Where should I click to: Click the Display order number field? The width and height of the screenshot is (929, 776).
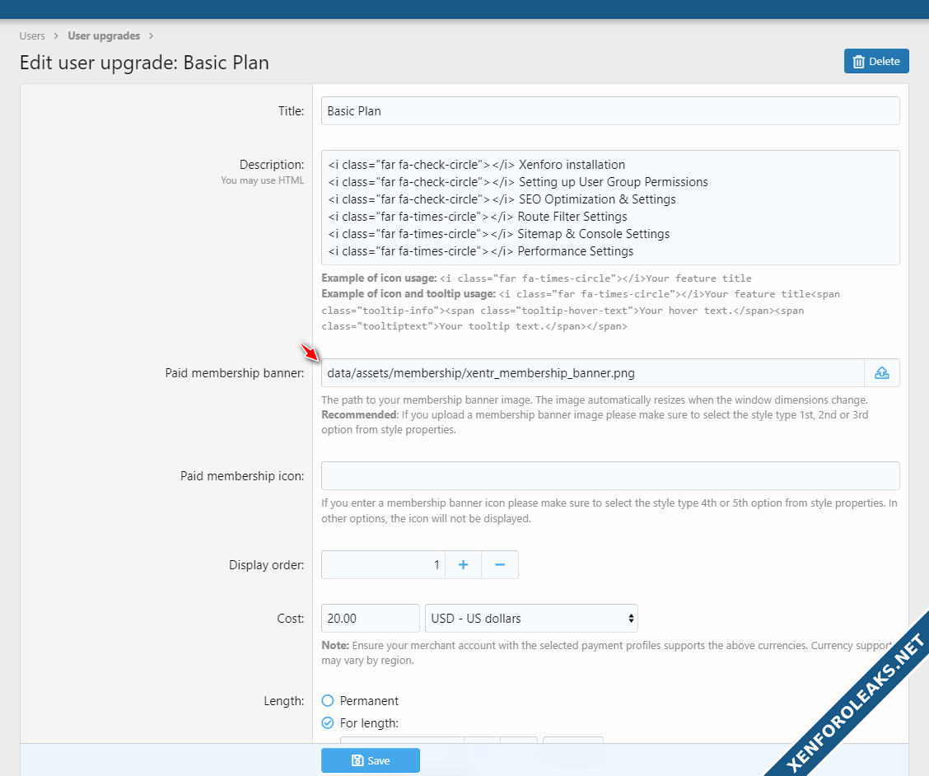tap(383, 565)
